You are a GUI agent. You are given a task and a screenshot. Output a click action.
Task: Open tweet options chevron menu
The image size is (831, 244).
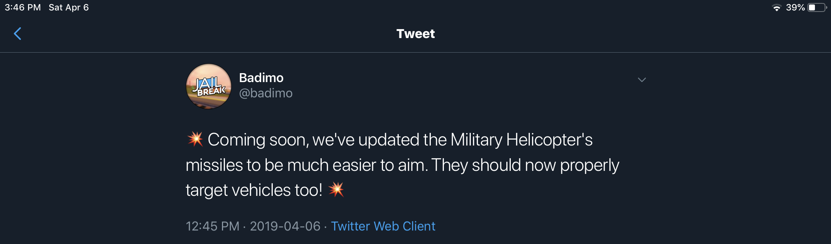642,80
